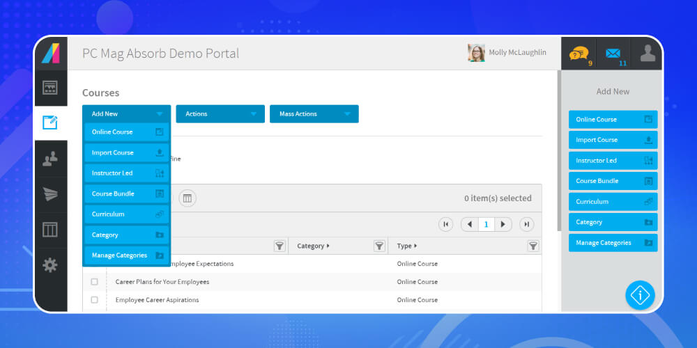The image size is (697, 348).
Task: Open the Mass Actions dropdown
Action: coord(314,114)
